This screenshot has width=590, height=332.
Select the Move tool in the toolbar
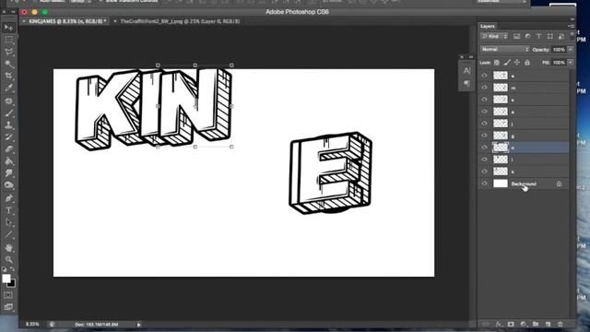(8, 28)
